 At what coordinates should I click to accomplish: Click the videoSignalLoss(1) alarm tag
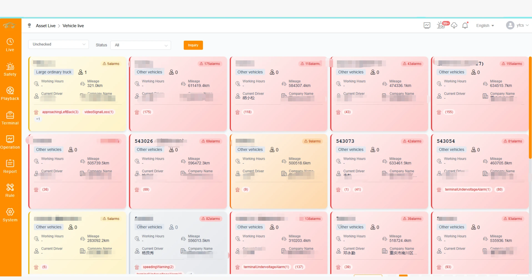pyautogui.click(x=99, y=112)
